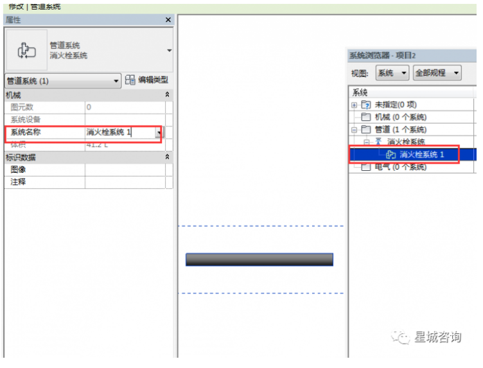Open the type selector dropdown arrow
Viewport: 483px width, 368px height.
coord(169,50)
